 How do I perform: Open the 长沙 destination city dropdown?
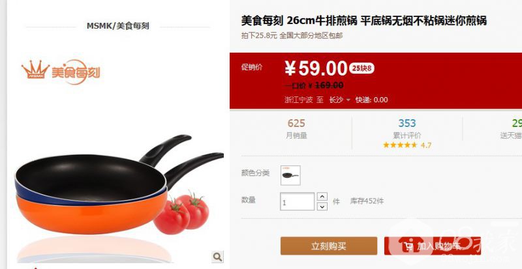click(x=339, y=100)
